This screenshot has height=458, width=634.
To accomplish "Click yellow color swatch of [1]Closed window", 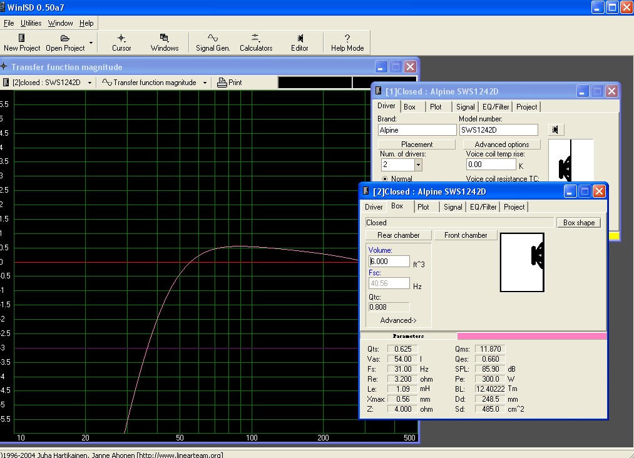I will [614, 236].
